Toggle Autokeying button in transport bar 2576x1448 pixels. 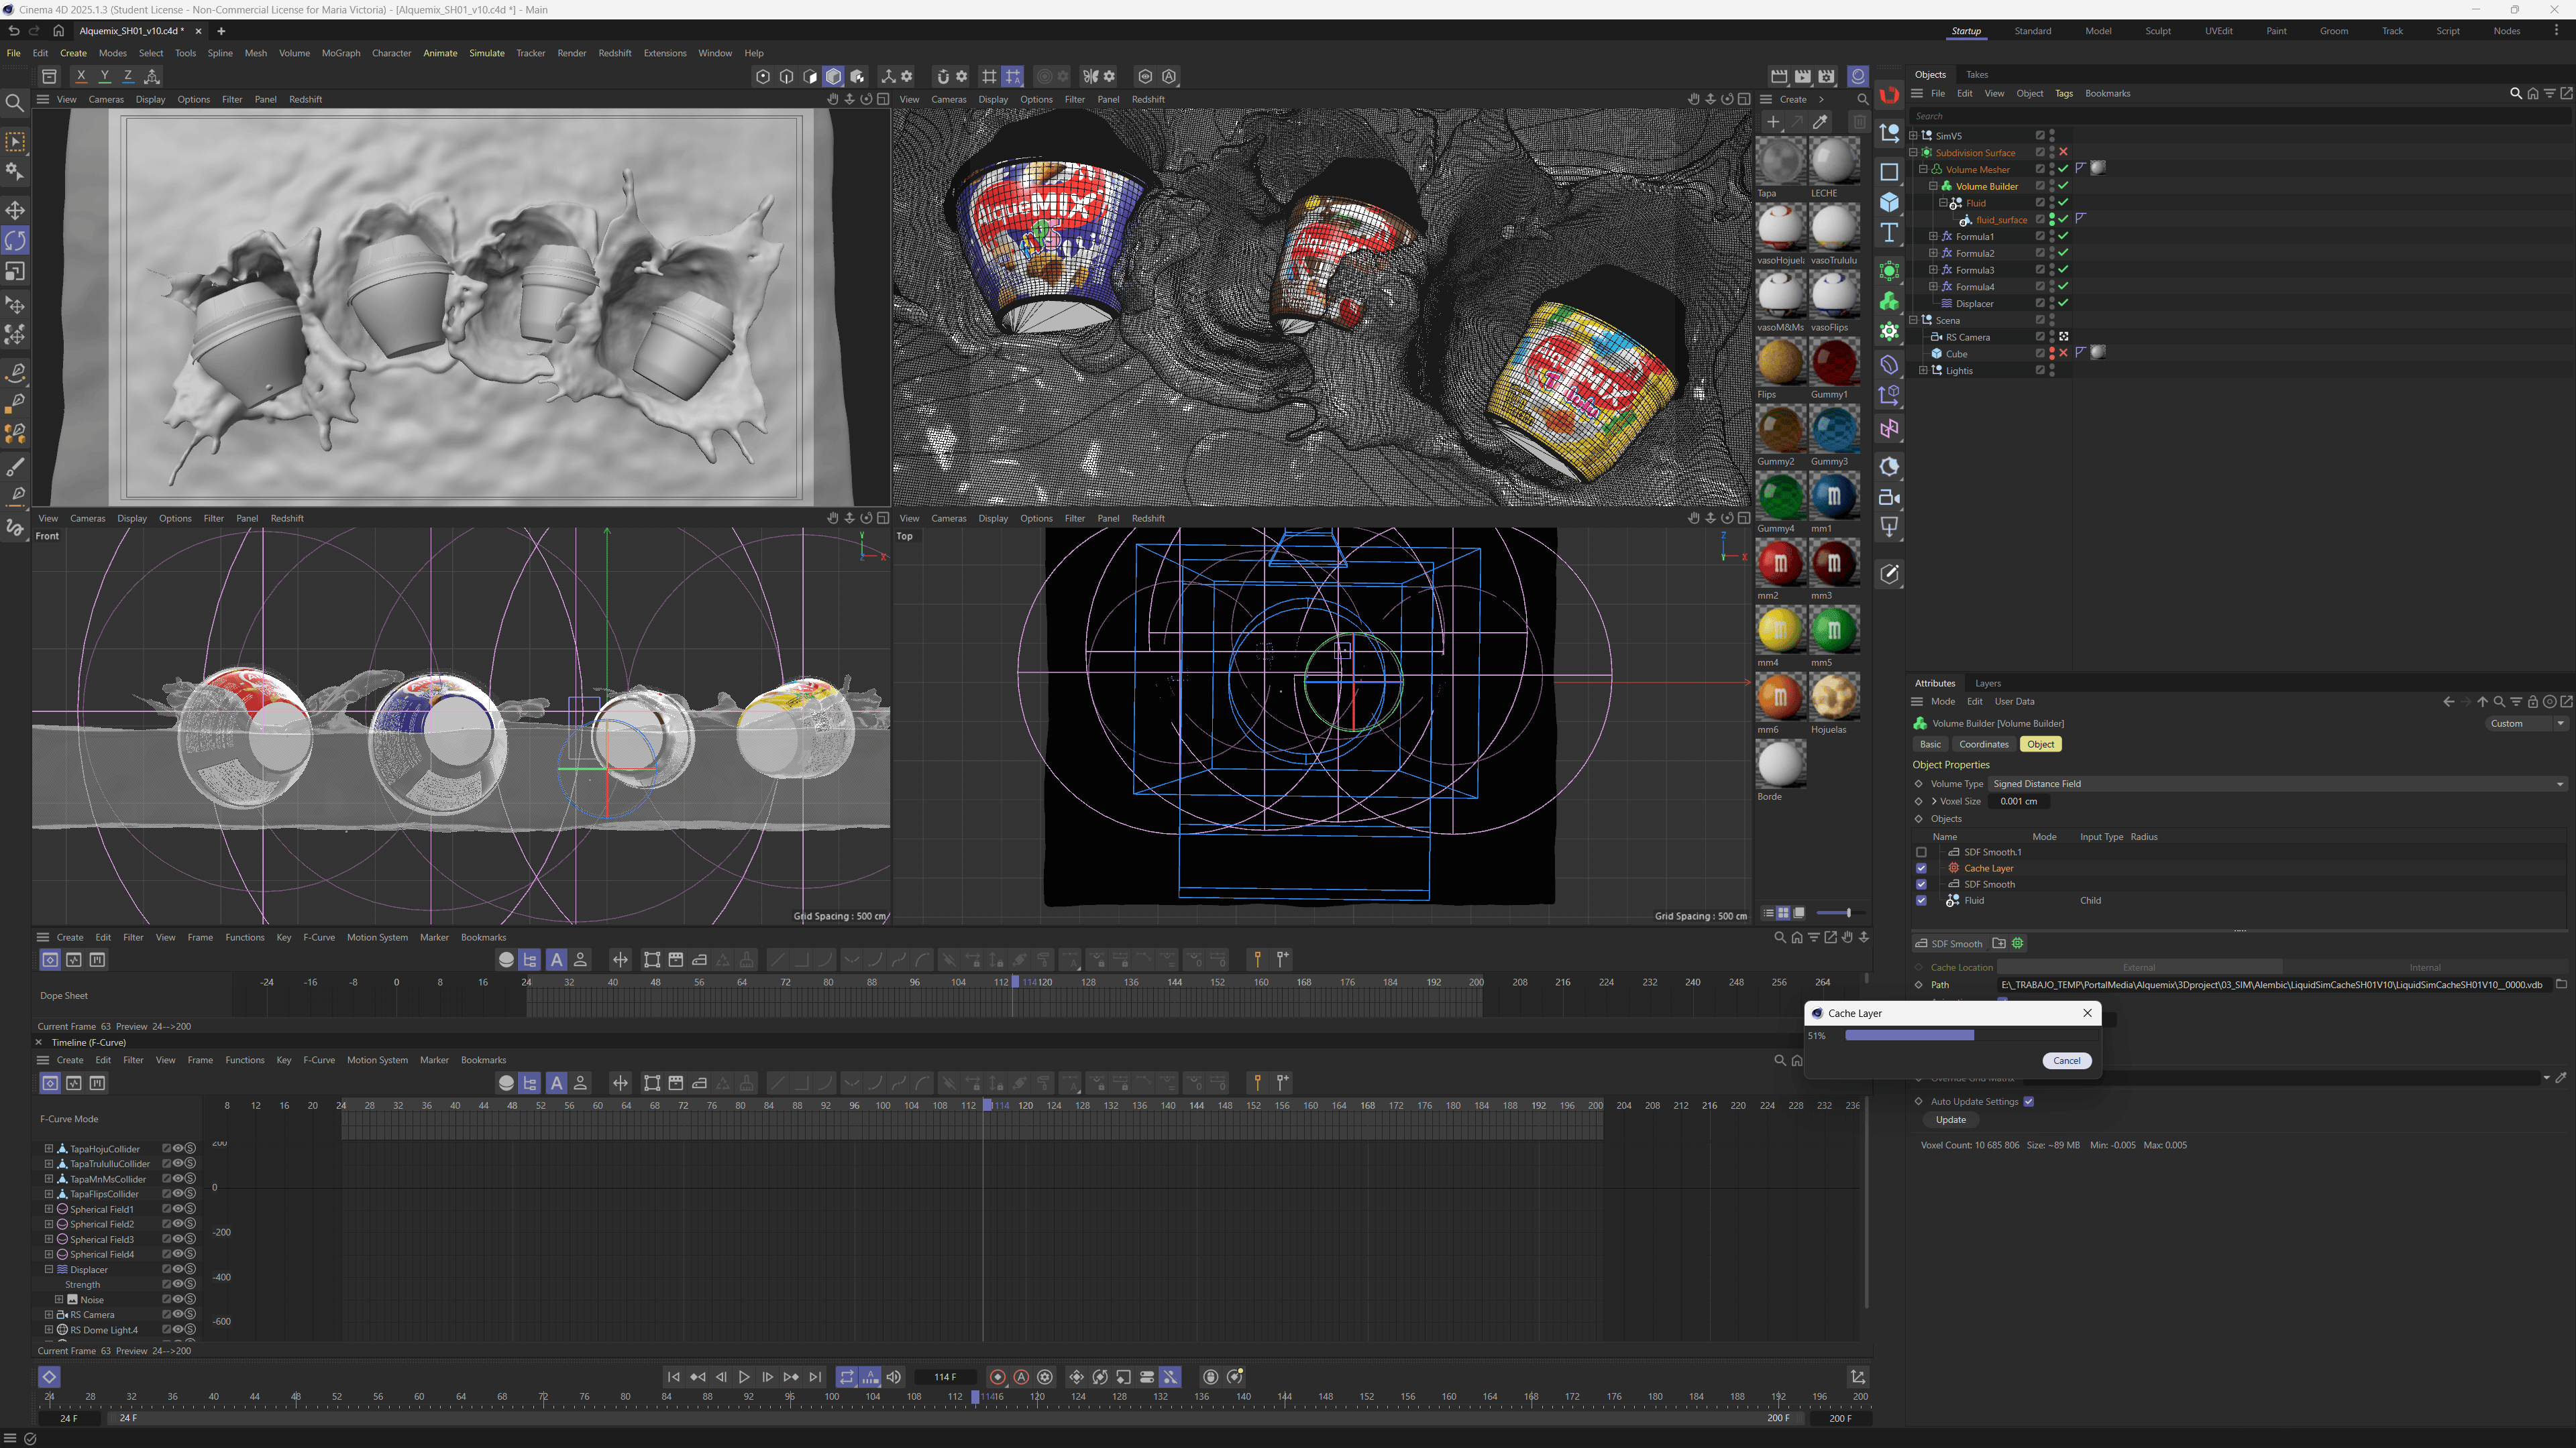click(1021, 1377)
